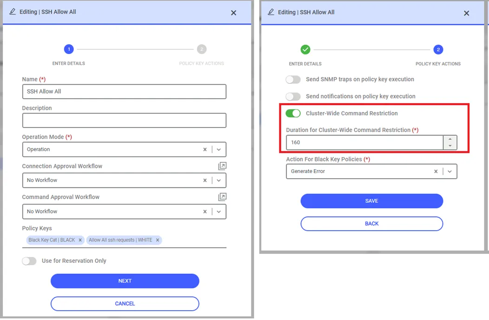
Task: Decrease the restriction duration value
Action: (x=450, y=146)
